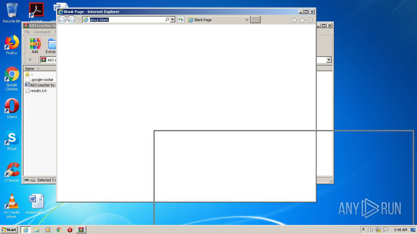Screen dimensions: 417x234
Task: Open VLC media player shortcut
Action: 12,206
